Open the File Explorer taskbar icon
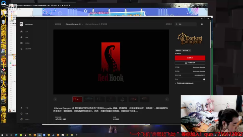Image resolution: width=243 pixels, height=137 pixels. [x=72, y=135]
